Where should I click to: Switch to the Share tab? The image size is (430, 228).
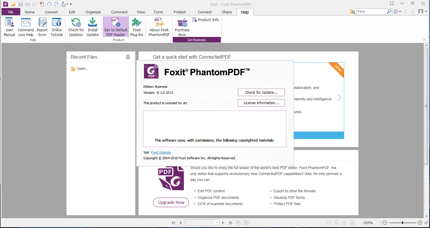(x=227, y=12)
